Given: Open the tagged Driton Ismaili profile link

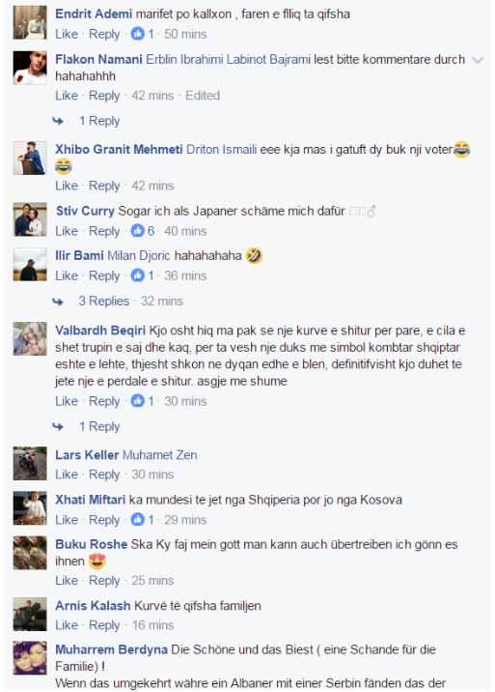Looking at the screenshot, I should [x=222, y=150].
